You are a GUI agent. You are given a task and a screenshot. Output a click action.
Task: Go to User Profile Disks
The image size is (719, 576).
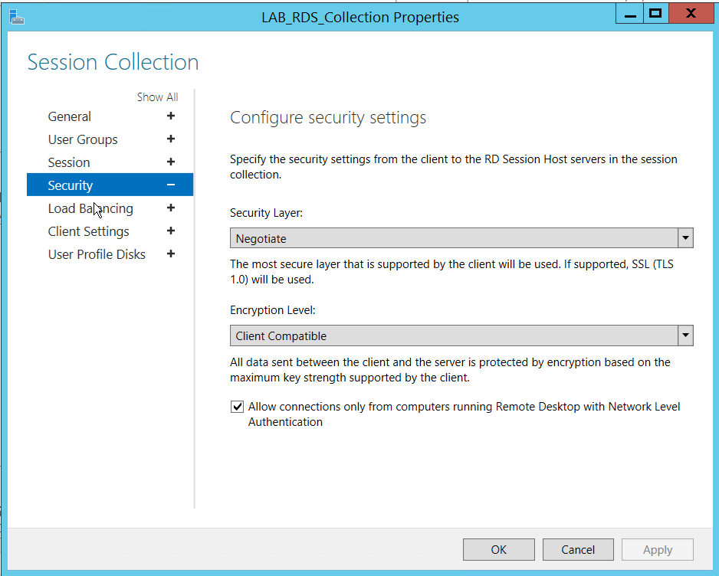(x=97, y=254)
